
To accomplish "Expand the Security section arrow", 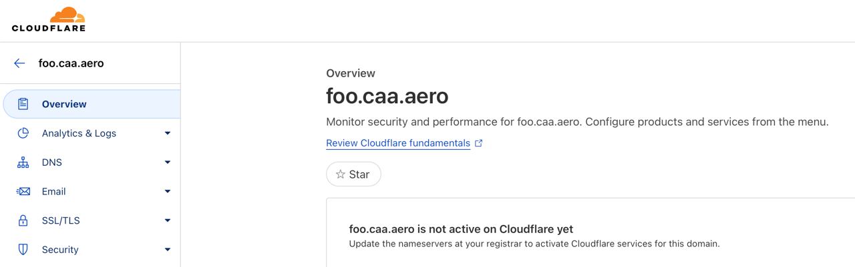I will 168,250.
